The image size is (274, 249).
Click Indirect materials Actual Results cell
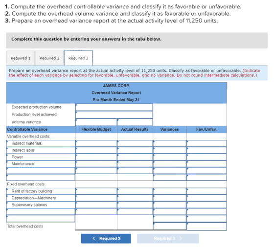click(135, 143)
